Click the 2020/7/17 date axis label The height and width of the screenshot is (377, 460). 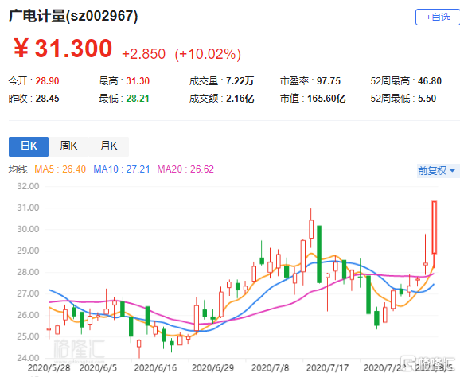click(327, 368)
